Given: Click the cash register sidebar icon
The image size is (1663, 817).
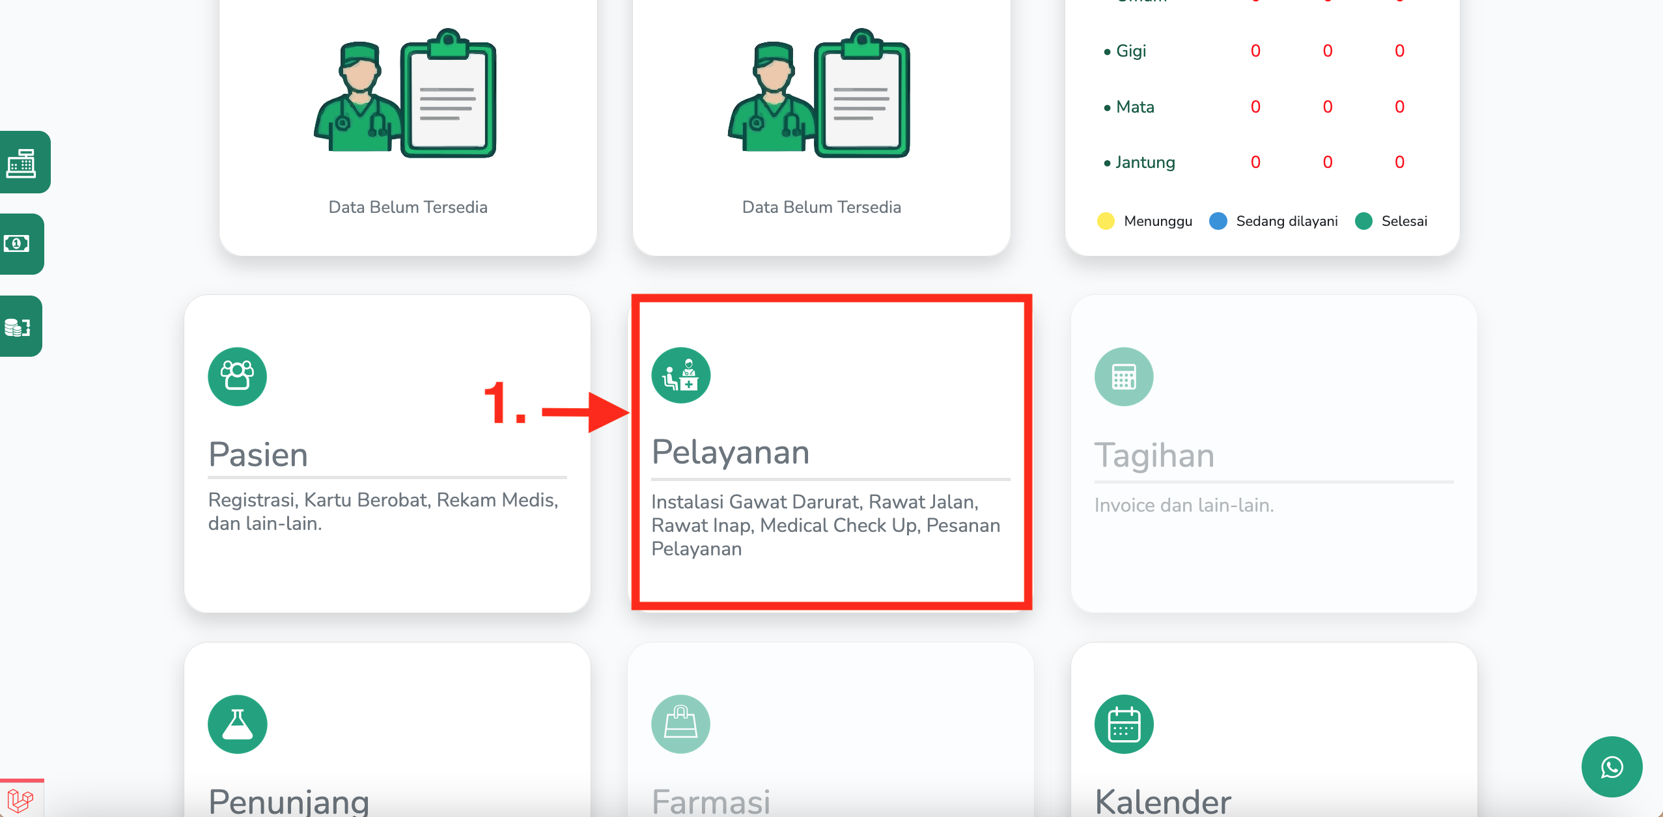Looking at the screenshot, I should tap(21, 163).
